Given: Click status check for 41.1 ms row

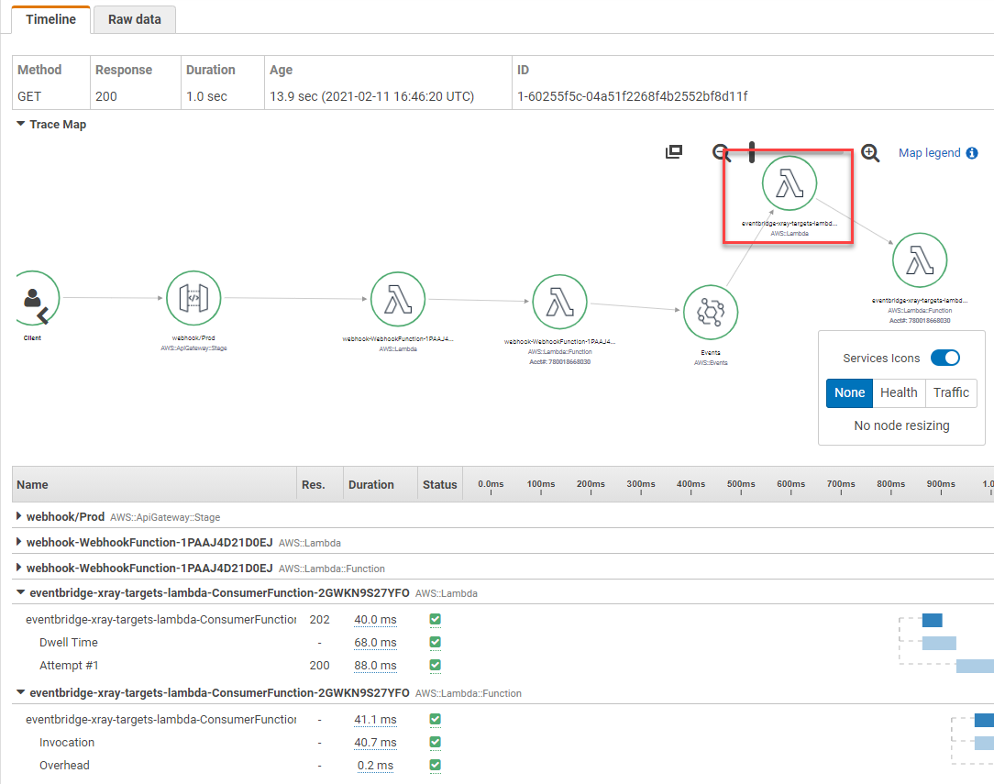Looking at the screenshot, I should pos(435,719).
